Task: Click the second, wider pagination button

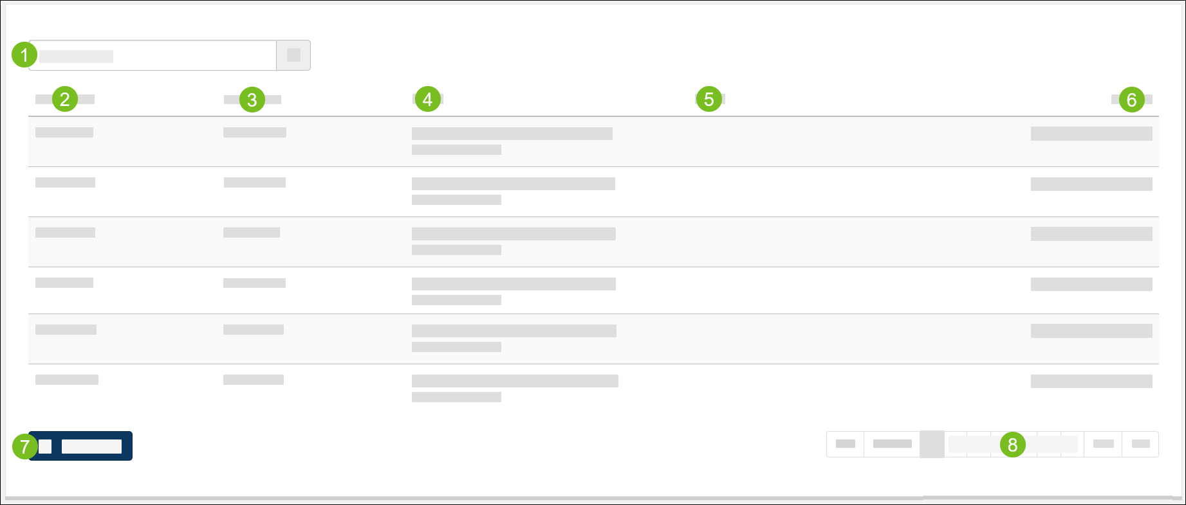Action: 892,444
